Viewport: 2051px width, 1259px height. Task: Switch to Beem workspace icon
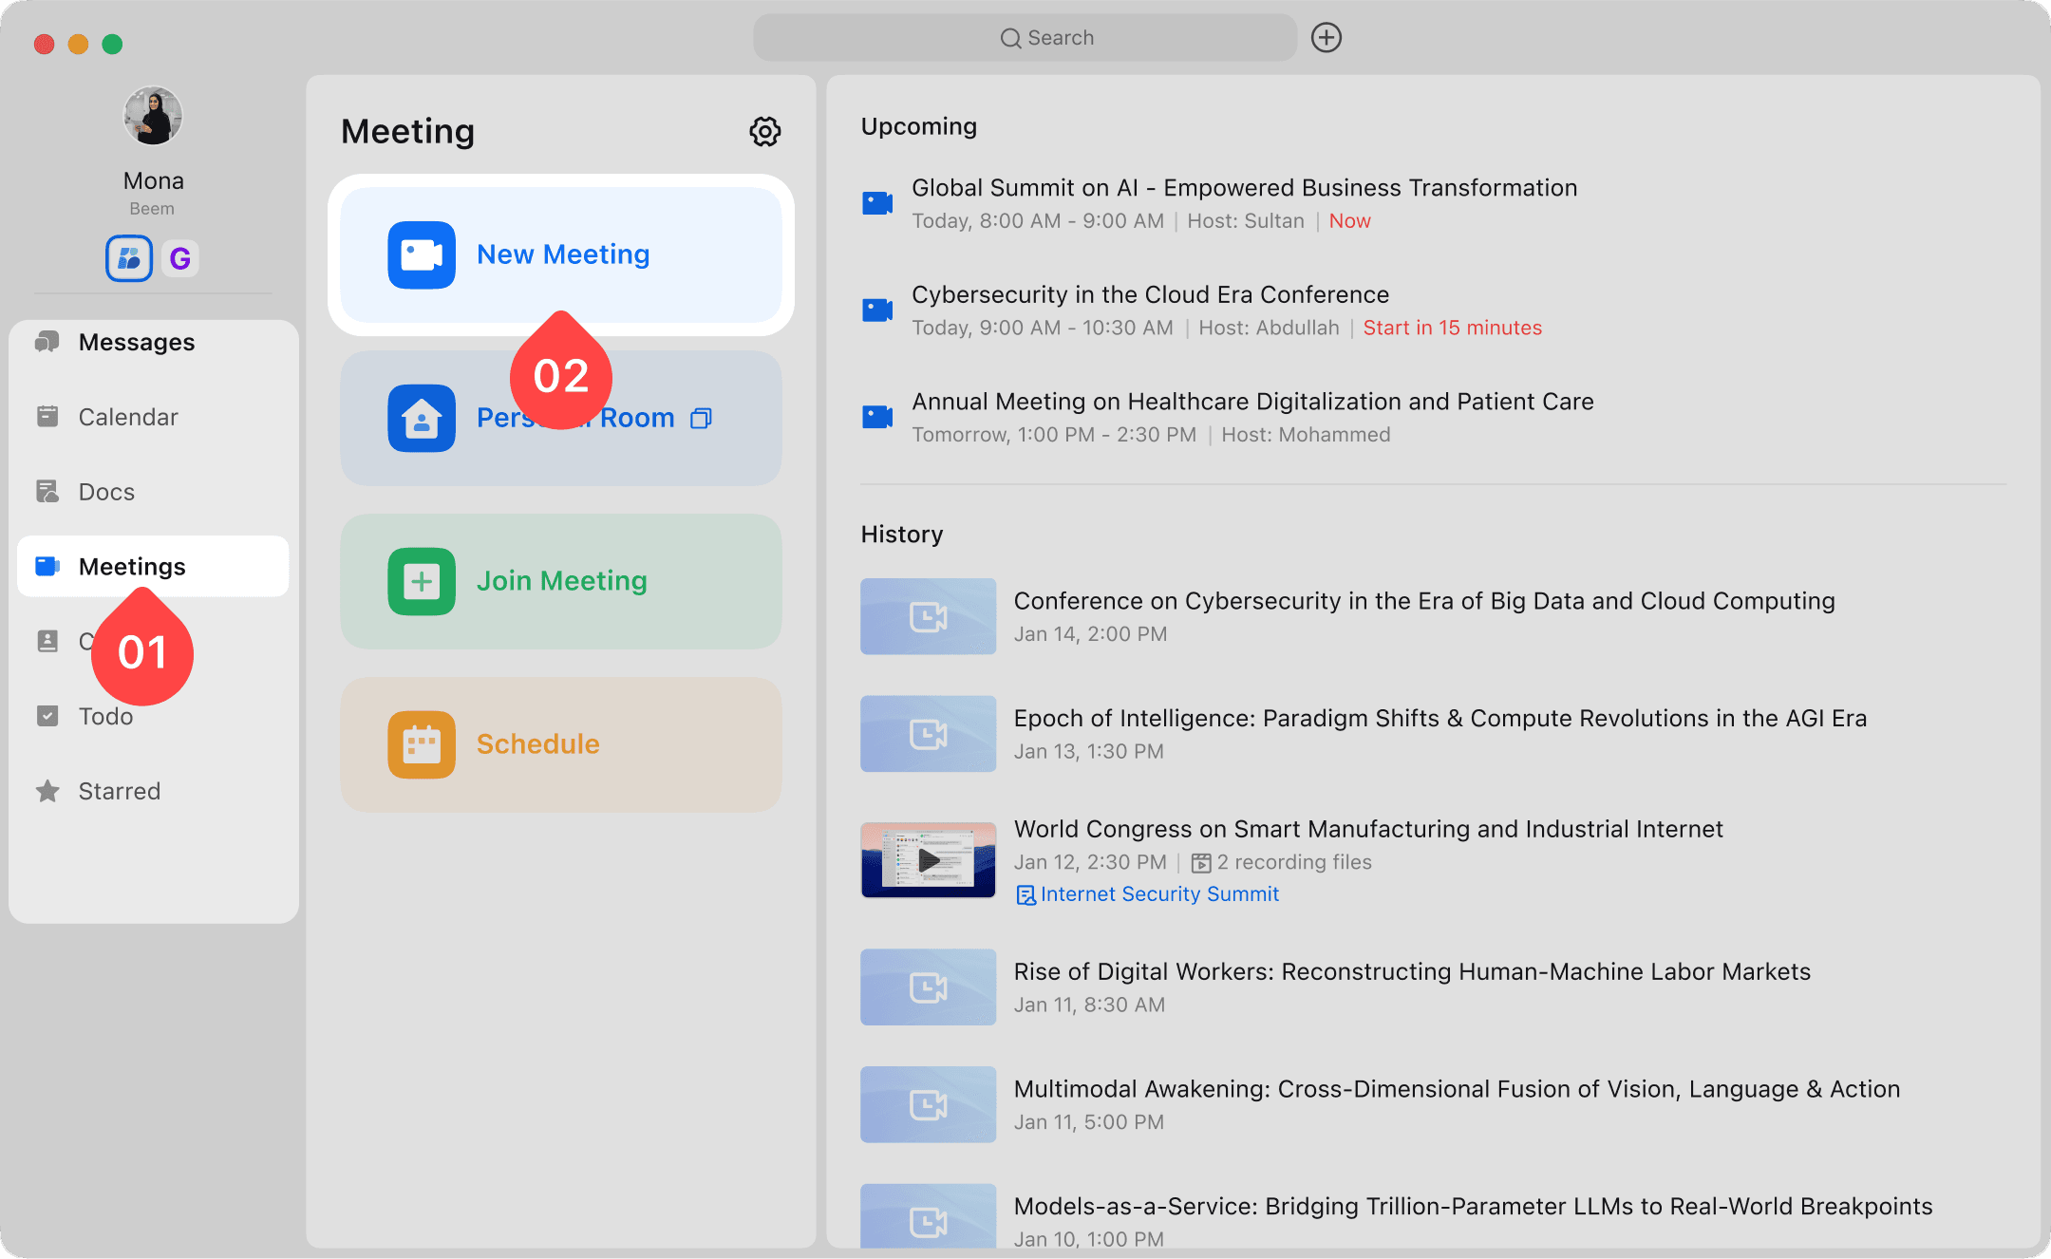[x=129, y=258]
